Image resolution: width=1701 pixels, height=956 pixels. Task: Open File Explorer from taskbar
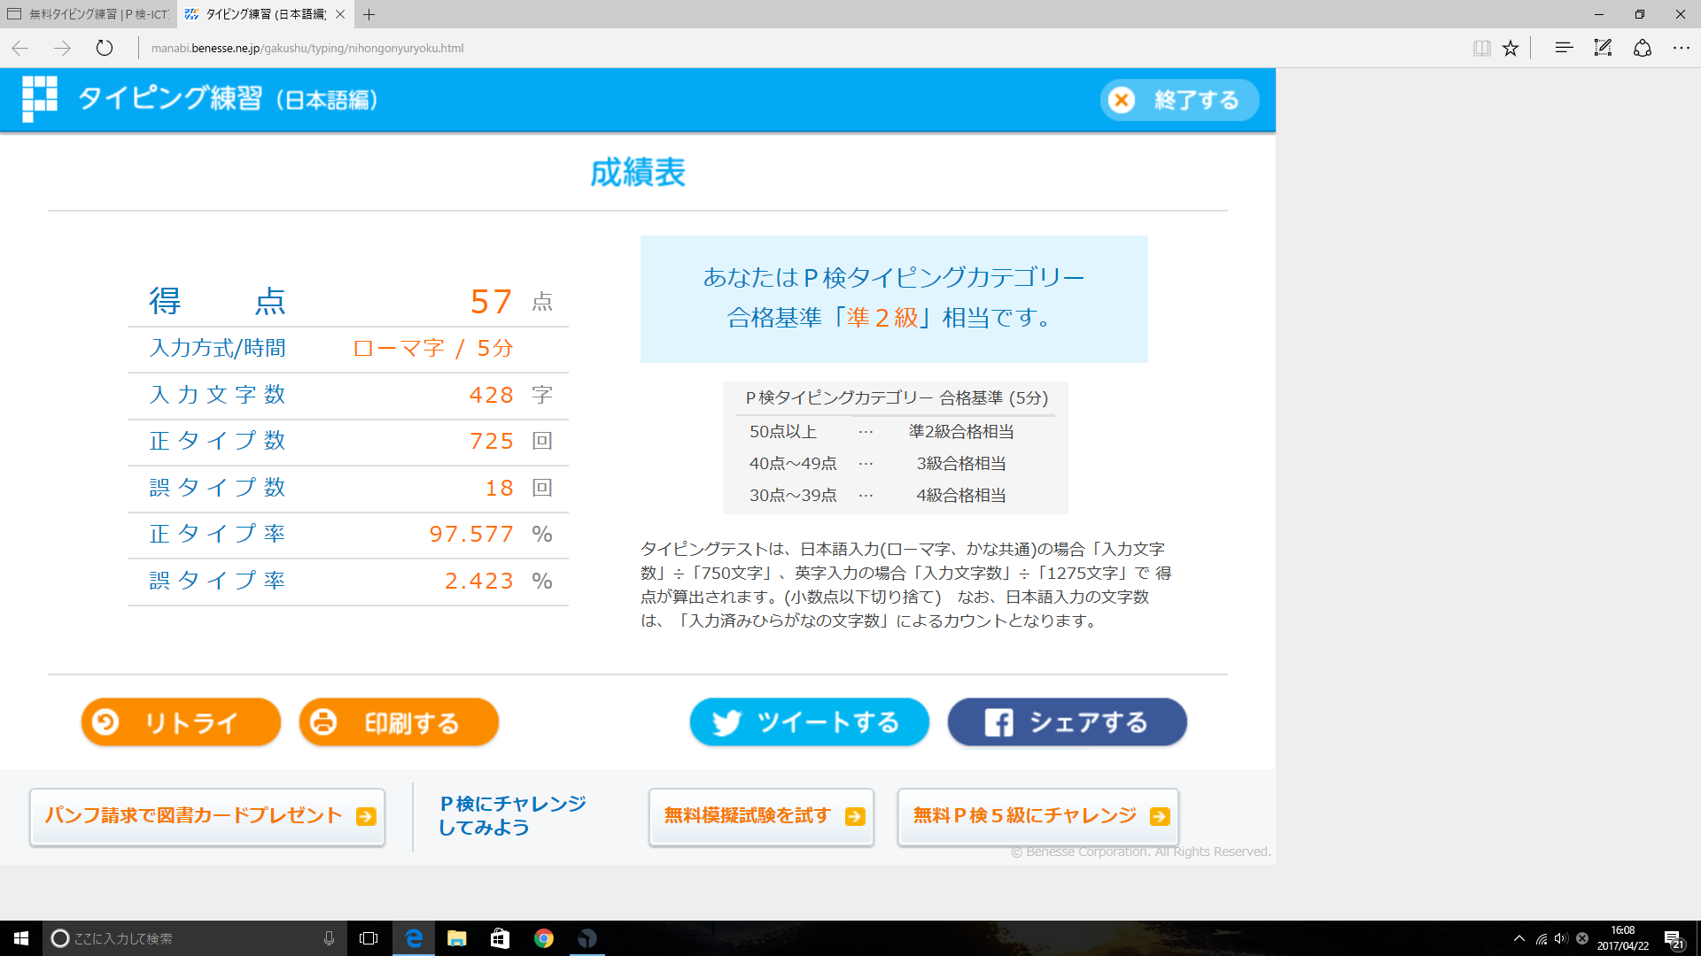[457, 938]
